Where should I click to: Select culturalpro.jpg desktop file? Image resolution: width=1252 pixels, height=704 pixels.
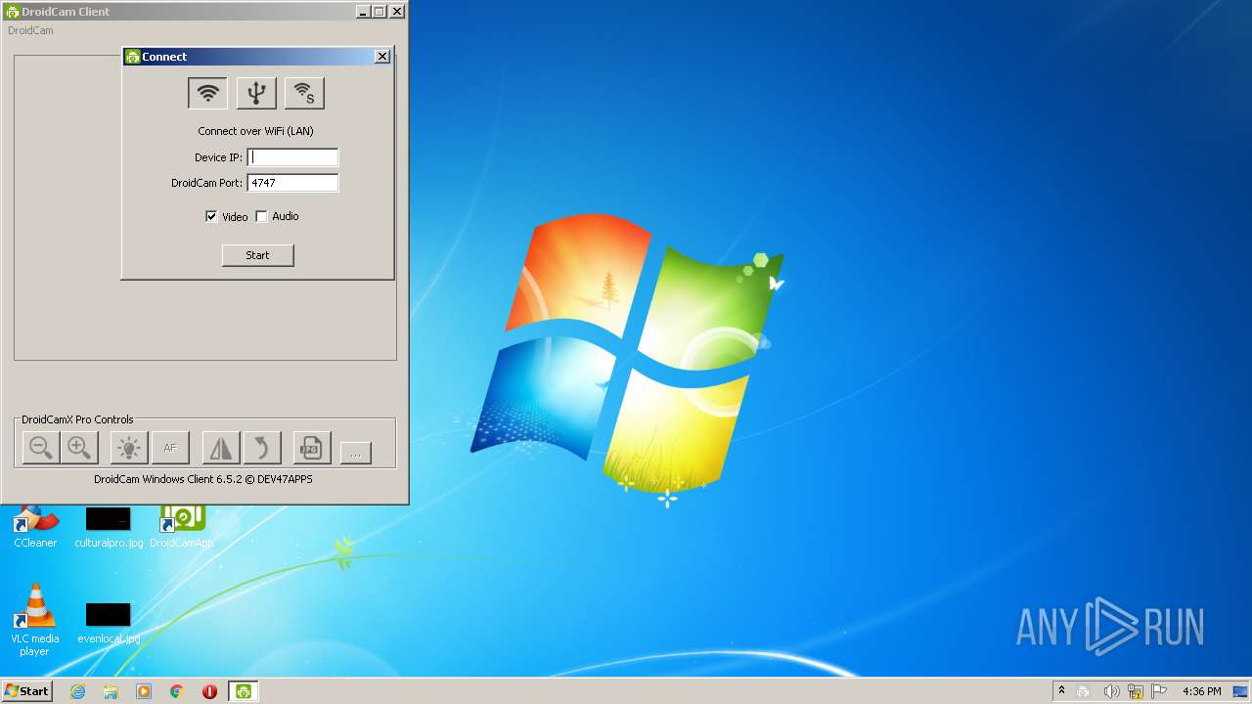coord(109,528)
